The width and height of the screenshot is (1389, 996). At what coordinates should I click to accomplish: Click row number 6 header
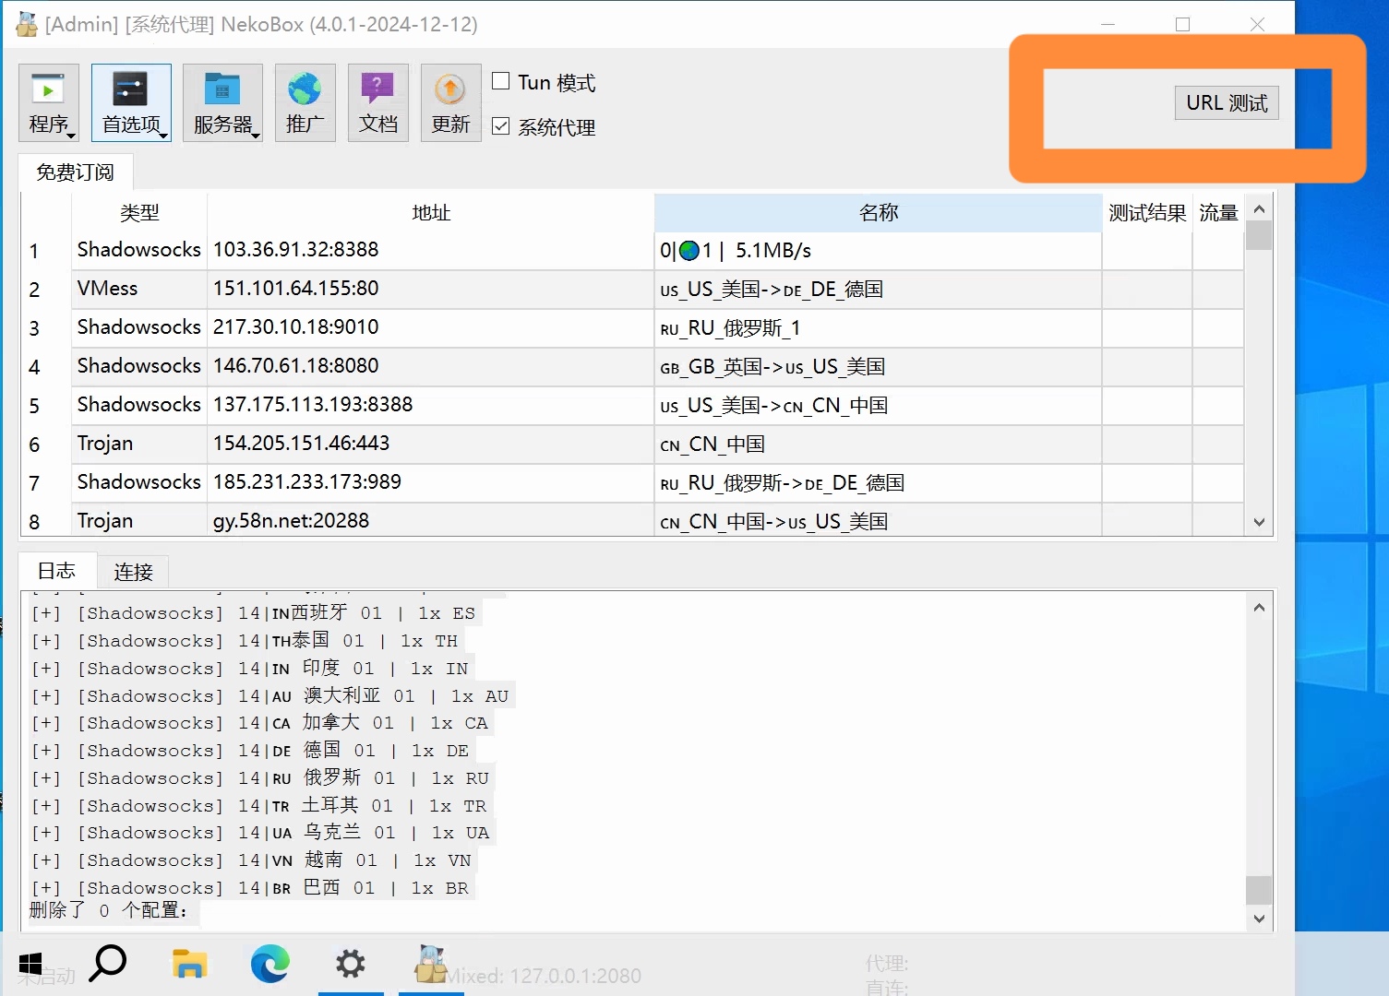click(45, 445)
